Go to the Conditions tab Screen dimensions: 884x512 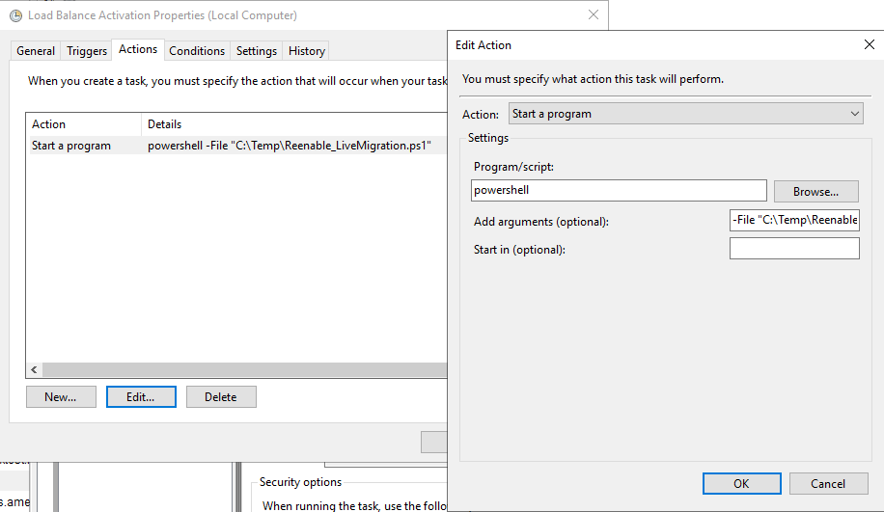(197, 51)
